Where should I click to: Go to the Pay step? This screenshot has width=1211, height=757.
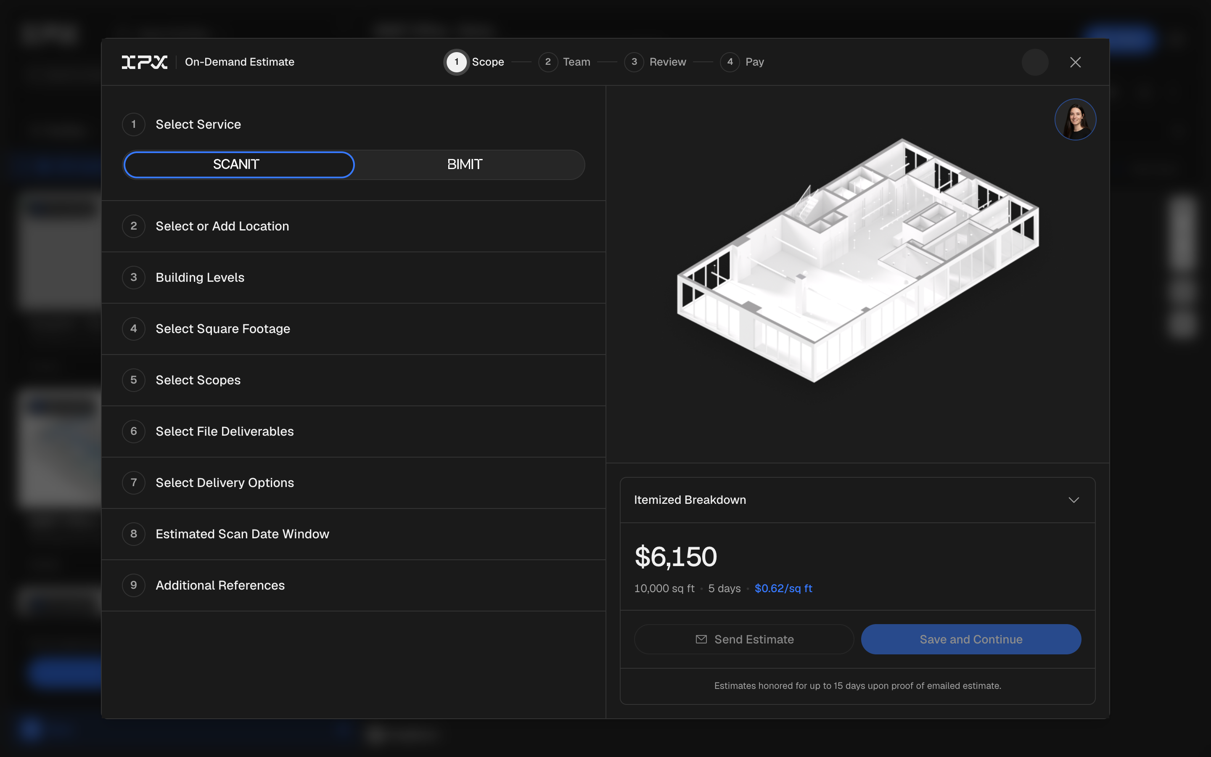[x=742, y=62]
